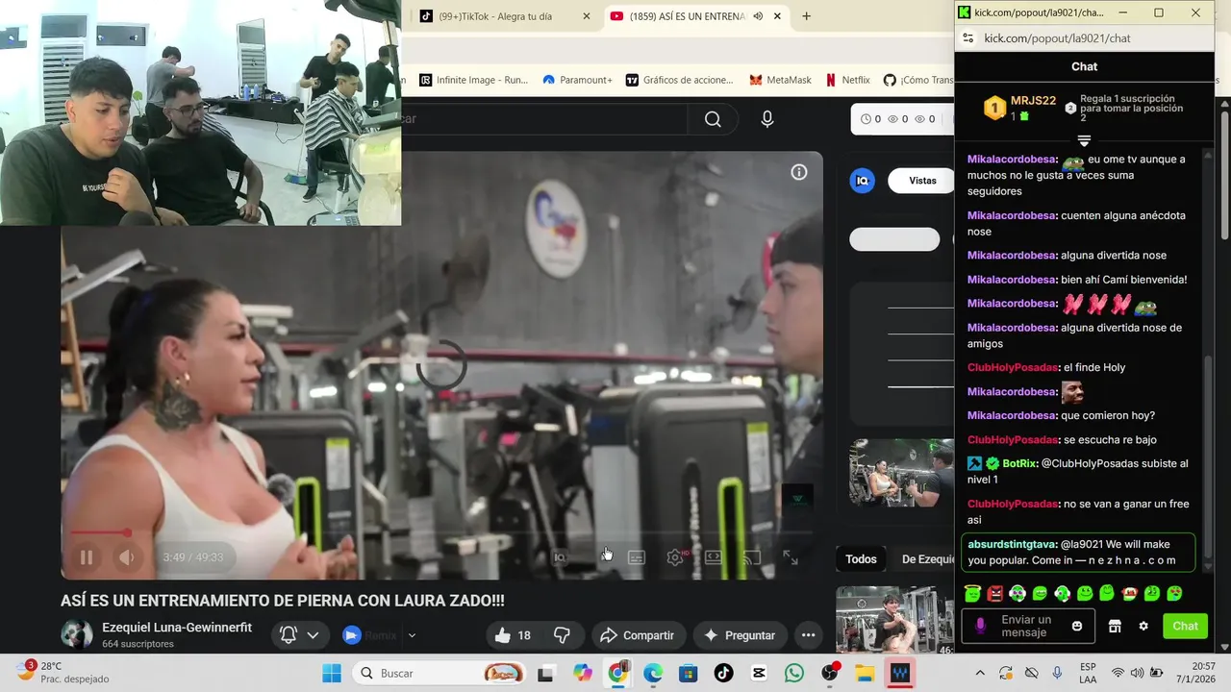This screenshot has width=1231, height=692.
Task: Open a new browser tab
Action: [x=806, y=16]
